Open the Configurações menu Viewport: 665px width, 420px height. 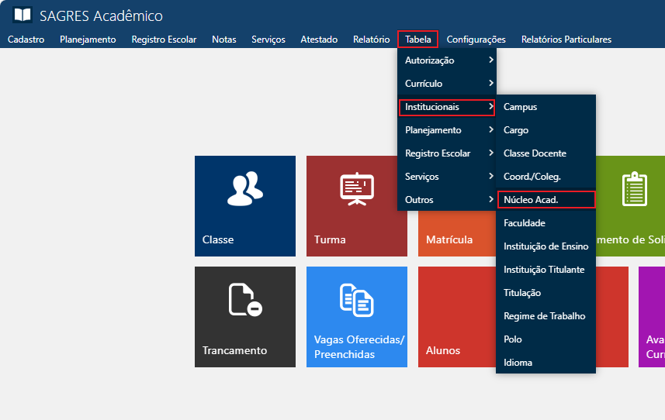[x=476, y=40]
